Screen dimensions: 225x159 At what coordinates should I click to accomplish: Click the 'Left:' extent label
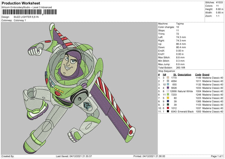pos(160,37)
